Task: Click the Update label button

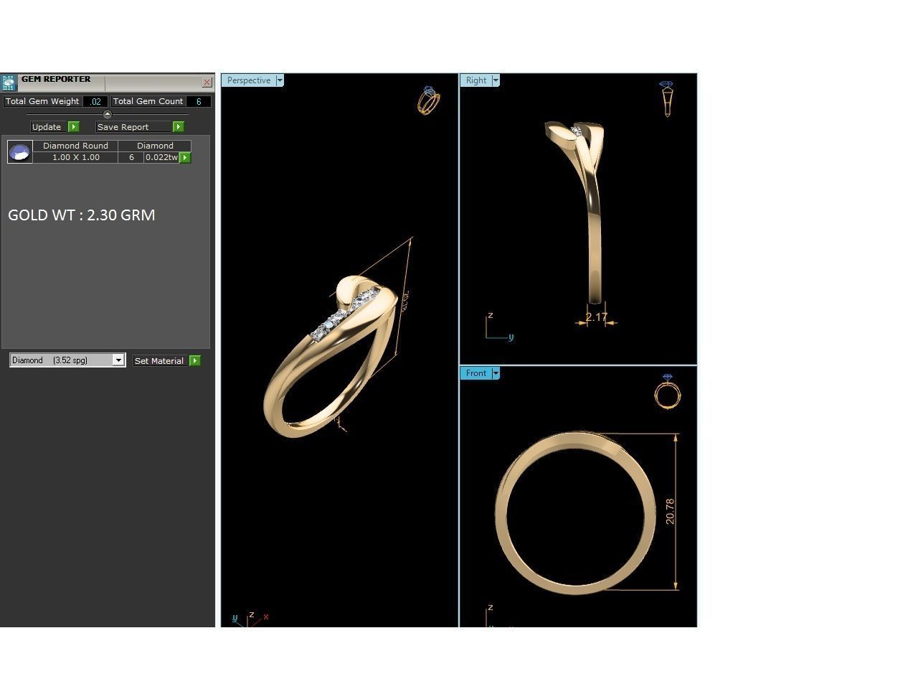Action: 47,127
